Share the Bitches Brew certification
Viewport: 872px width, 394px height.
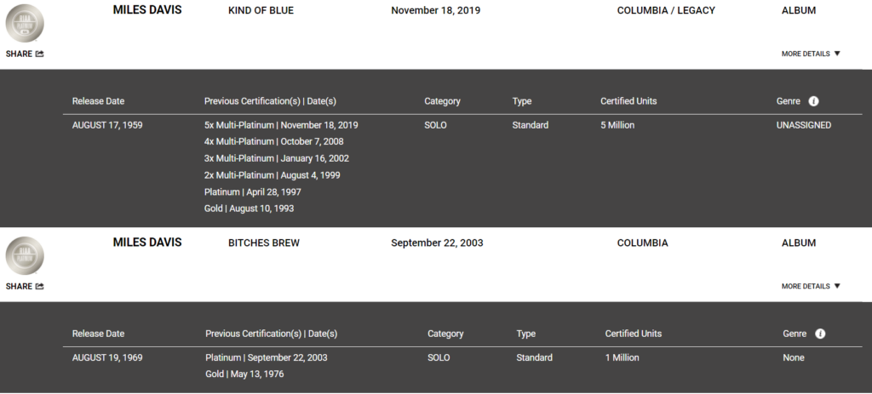(x=25, y=286)
